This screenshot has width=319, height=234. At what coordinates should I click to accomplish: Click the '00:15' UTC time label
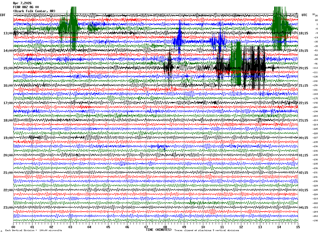303,138
